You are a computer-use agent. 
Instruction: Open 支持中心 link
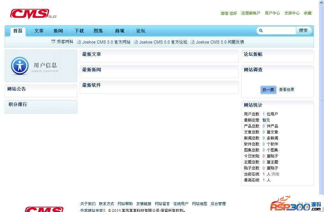point(292,13)
